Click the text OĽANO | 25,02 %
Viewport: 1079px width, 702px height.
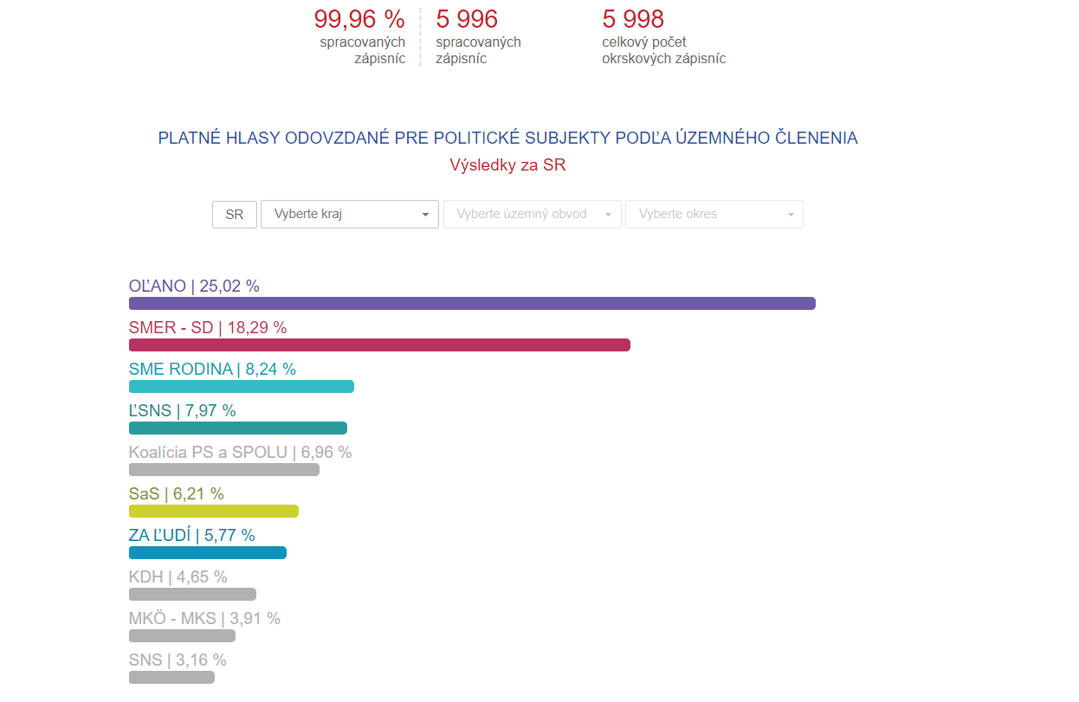click(194, 286)
